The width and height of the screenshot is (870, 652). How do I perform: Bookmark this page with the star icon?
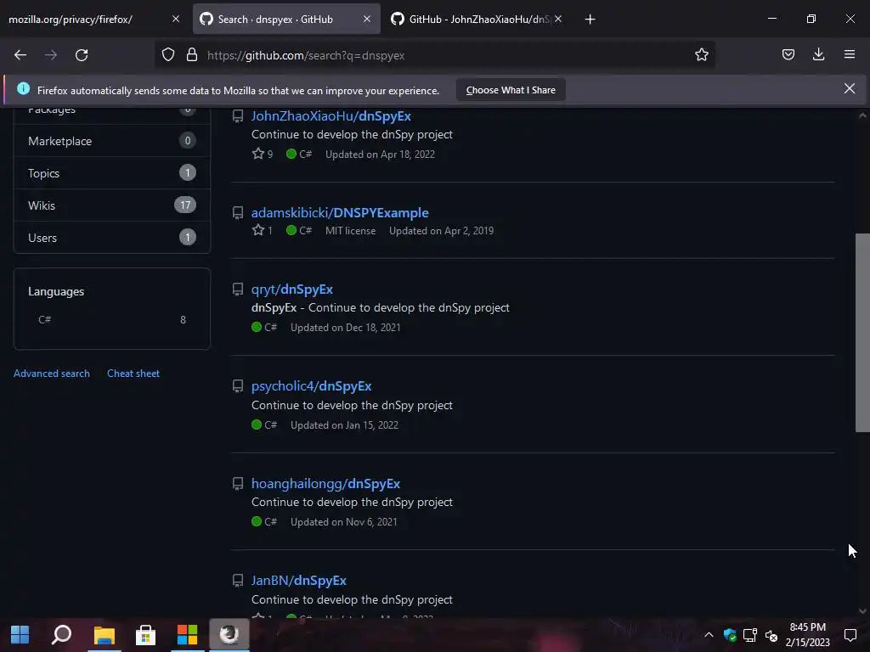click(x=701, y=54)
